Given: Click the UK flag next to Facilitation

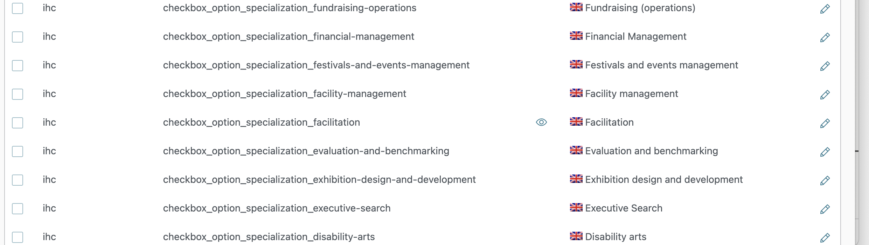Looking at the screenshot, I should (576, 121).
